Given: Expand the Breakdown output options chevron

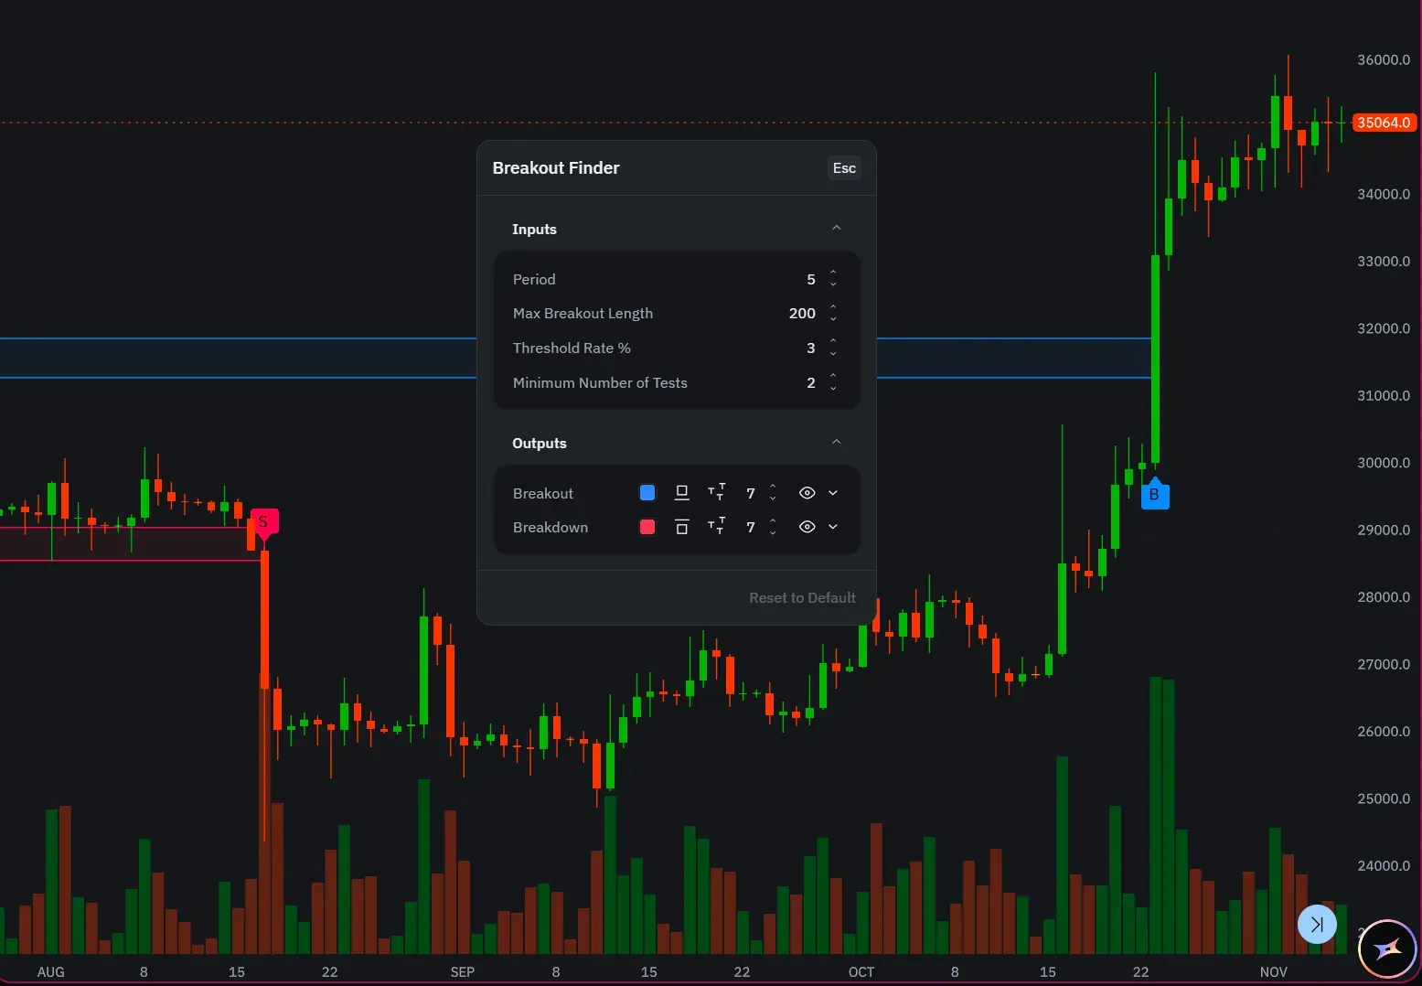Looking at the screenshot, I should coord(833,527).
